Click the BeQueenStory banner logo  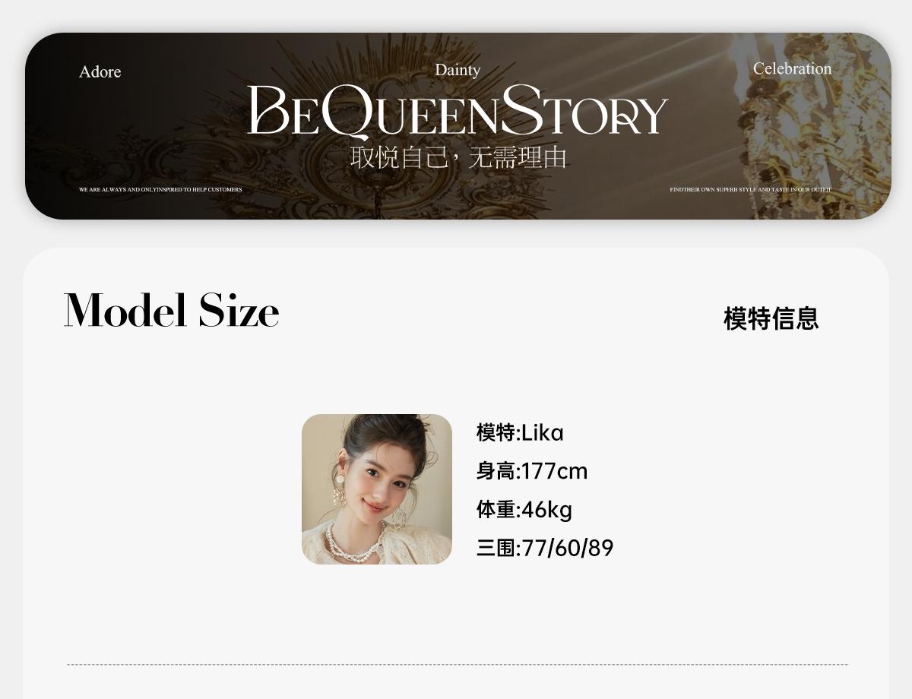coord(458,111)
